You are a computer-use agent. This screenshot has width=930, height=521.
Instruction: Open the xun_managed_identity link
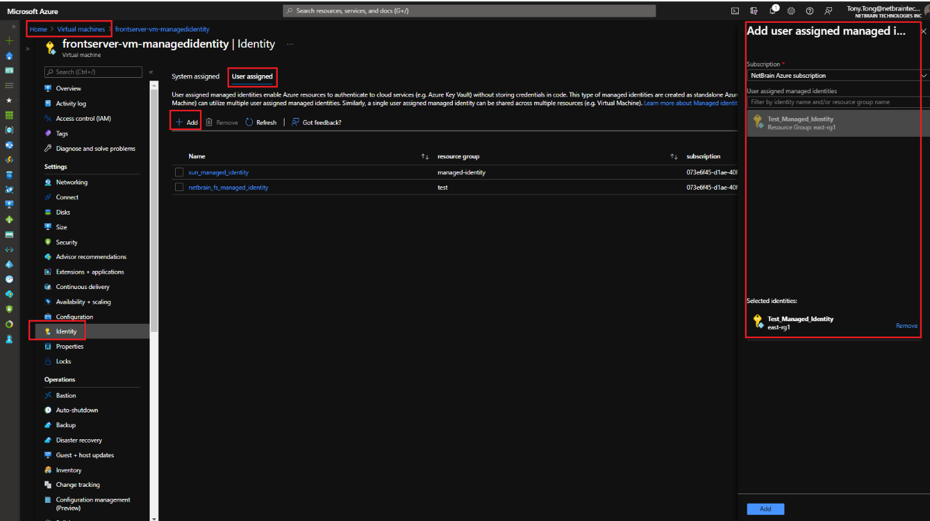(218, 172)
